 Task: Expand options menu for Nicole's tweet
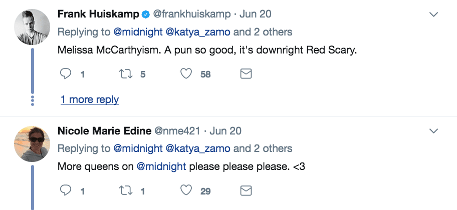pyautogui.click(x=434, y=131)
